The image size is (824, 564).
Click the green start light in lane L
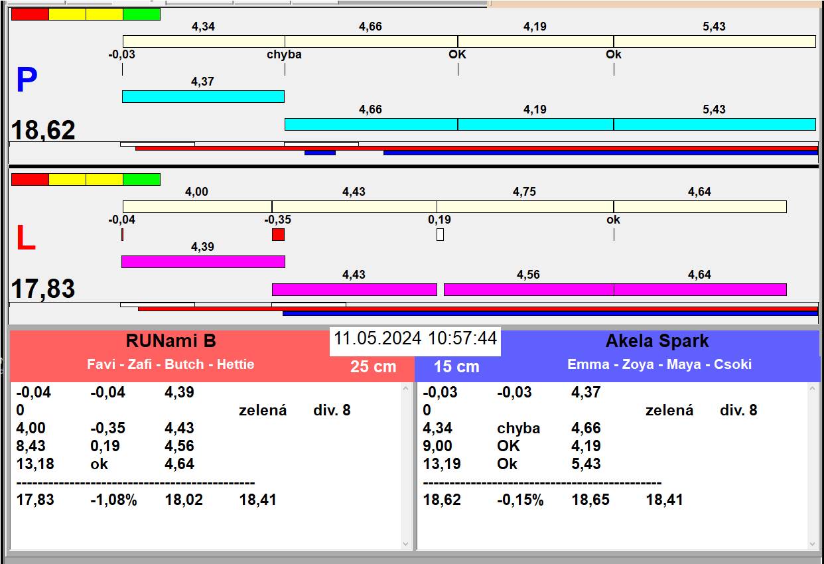point(142,179)
